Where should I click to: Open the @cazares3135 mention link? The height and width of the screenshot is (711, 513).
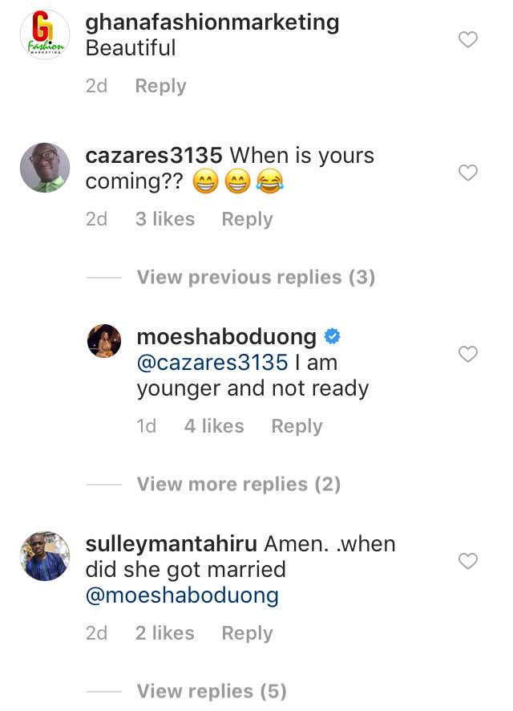pos(212,363)
